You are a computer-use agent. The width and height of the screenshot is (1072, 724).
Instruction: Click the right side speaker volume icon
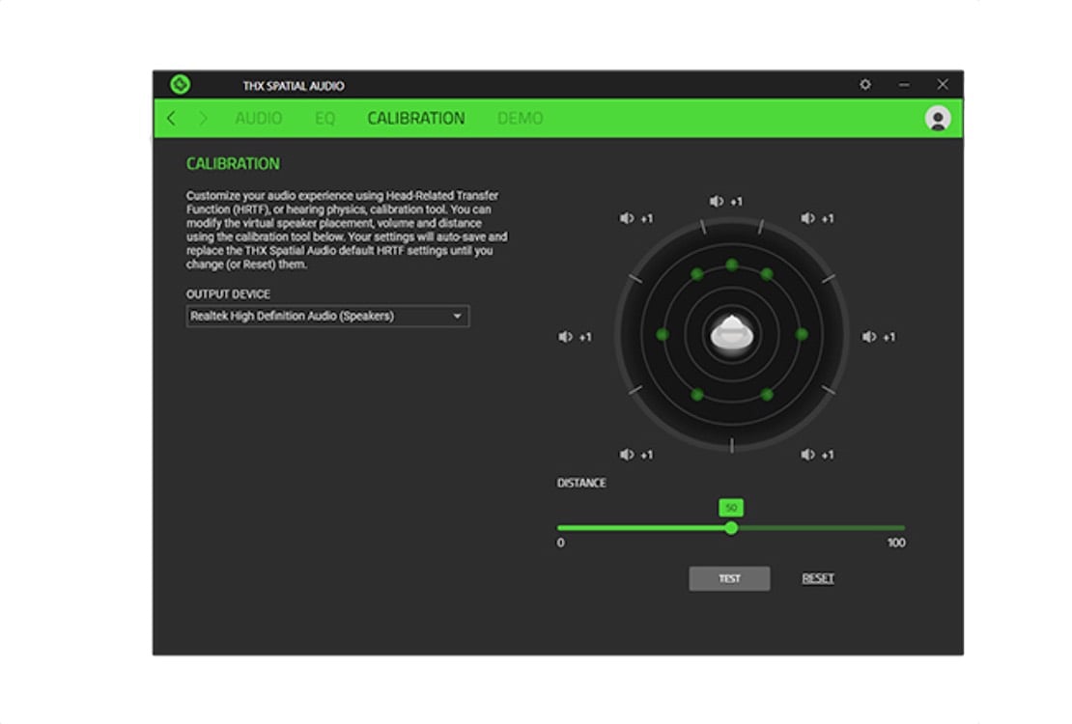[x=869, y=337]
